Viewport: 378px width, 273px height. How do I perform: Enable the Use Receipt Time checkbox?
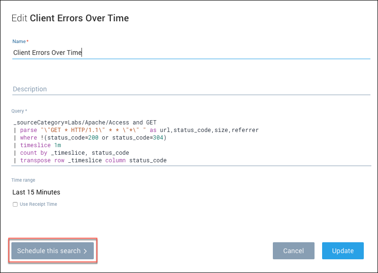click(x=15, y=204)
